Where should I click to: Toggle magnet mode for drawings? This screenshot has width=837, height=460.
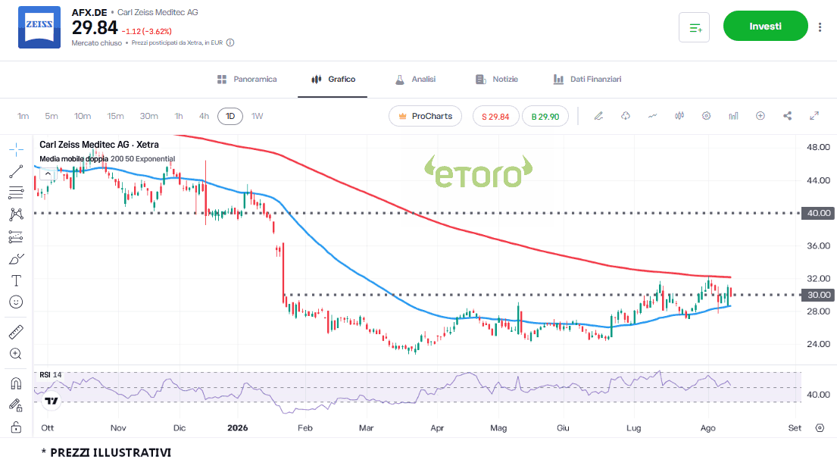pos(16,383)
